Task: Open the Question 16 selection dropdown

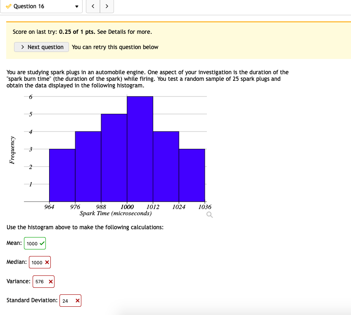Action: 41,6
